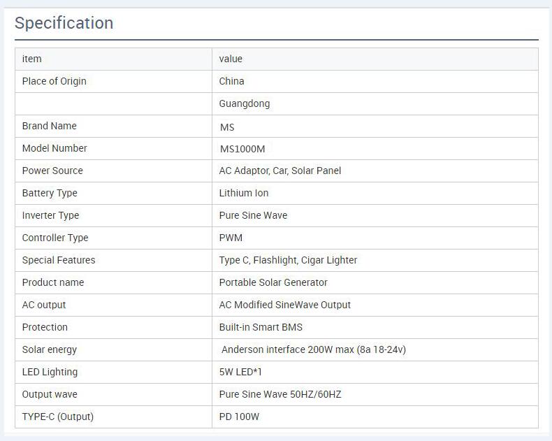Click the Lithium Ion battery type value
The image size is (552, 441).
click(x=244, y=193)
